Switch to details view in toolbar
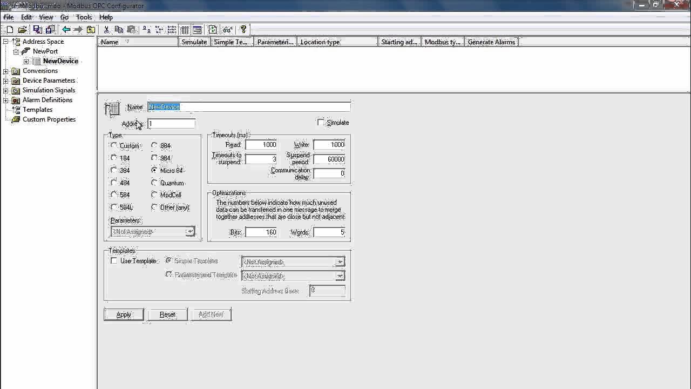Screen dimensions: 691x389 pos(185,30)
